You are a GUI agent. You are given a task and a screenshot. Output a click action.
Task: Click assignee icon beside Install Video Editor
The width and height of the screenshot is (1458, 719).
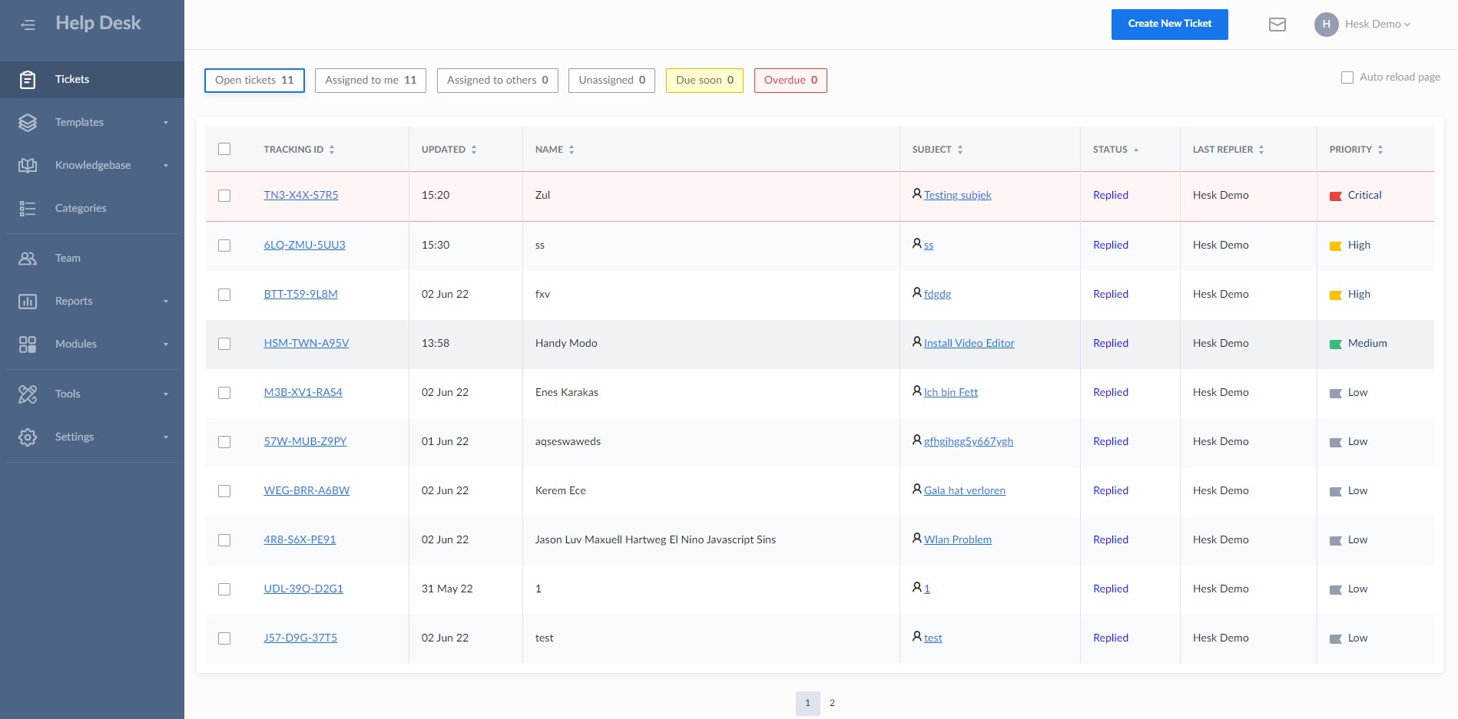[x=917, y=342]
